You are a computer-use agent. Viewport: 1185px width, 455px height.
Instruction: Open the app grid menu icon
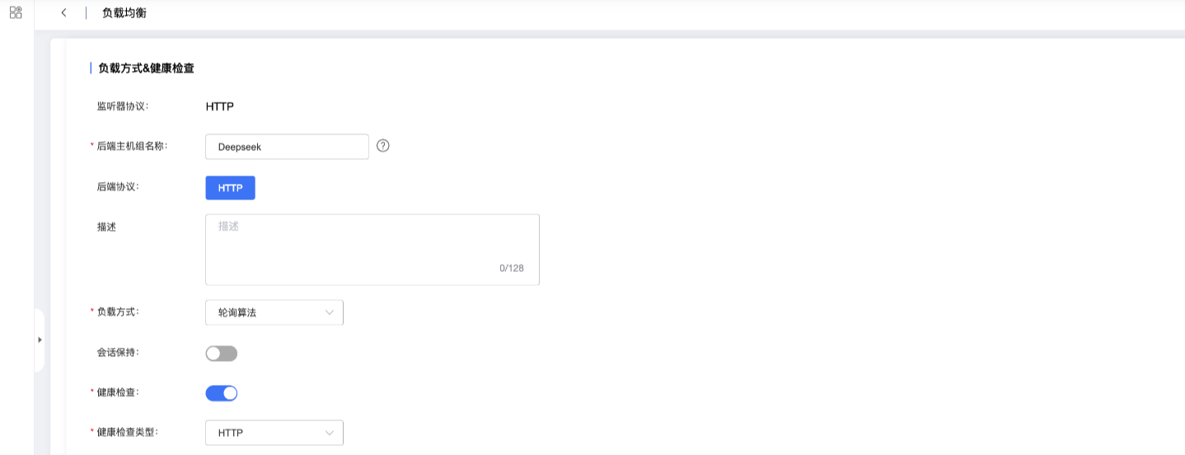coord(16,12)
